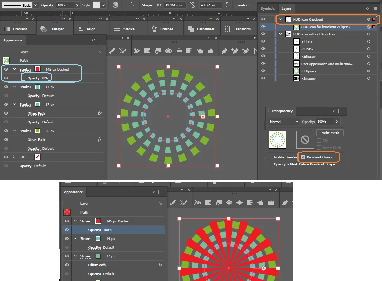Click the artwork thumbnail in the Transparency panel
Image resolution: width=382 pixels, height=281 pixels.
click(277, 140)
